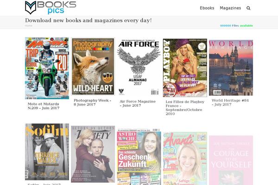This screenshot has width=278, height=185.
Task: Click World Heritage #84 July 2017 link
Action: (230, 102)
